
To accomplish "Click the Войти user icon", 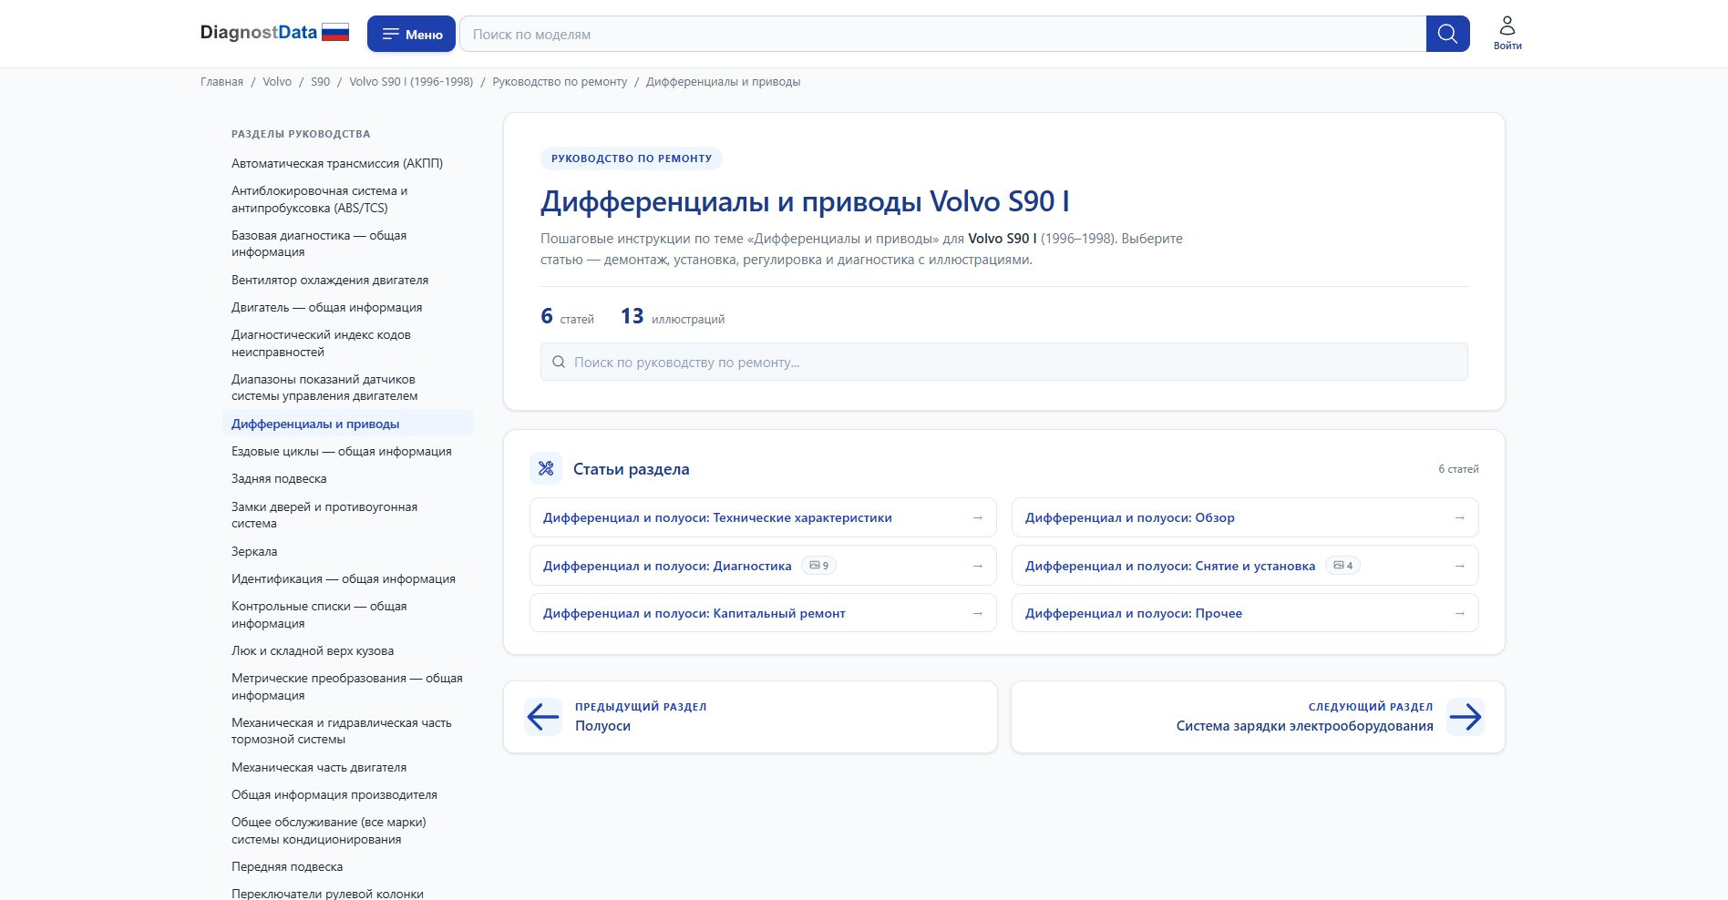I will tap(1507, 25).
